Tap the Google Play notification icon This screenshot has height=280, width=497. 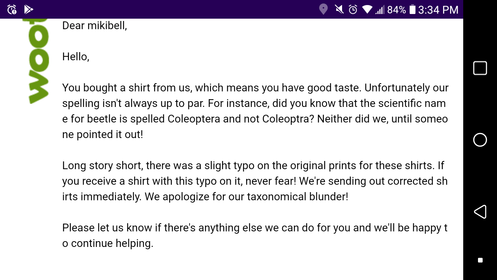point(28,9)
